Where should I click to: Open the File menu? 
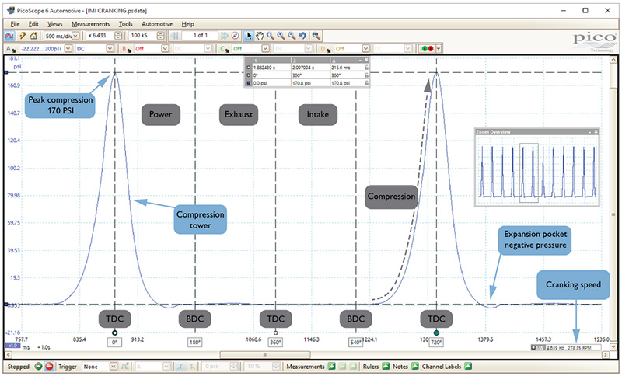[x=15, y=24]
